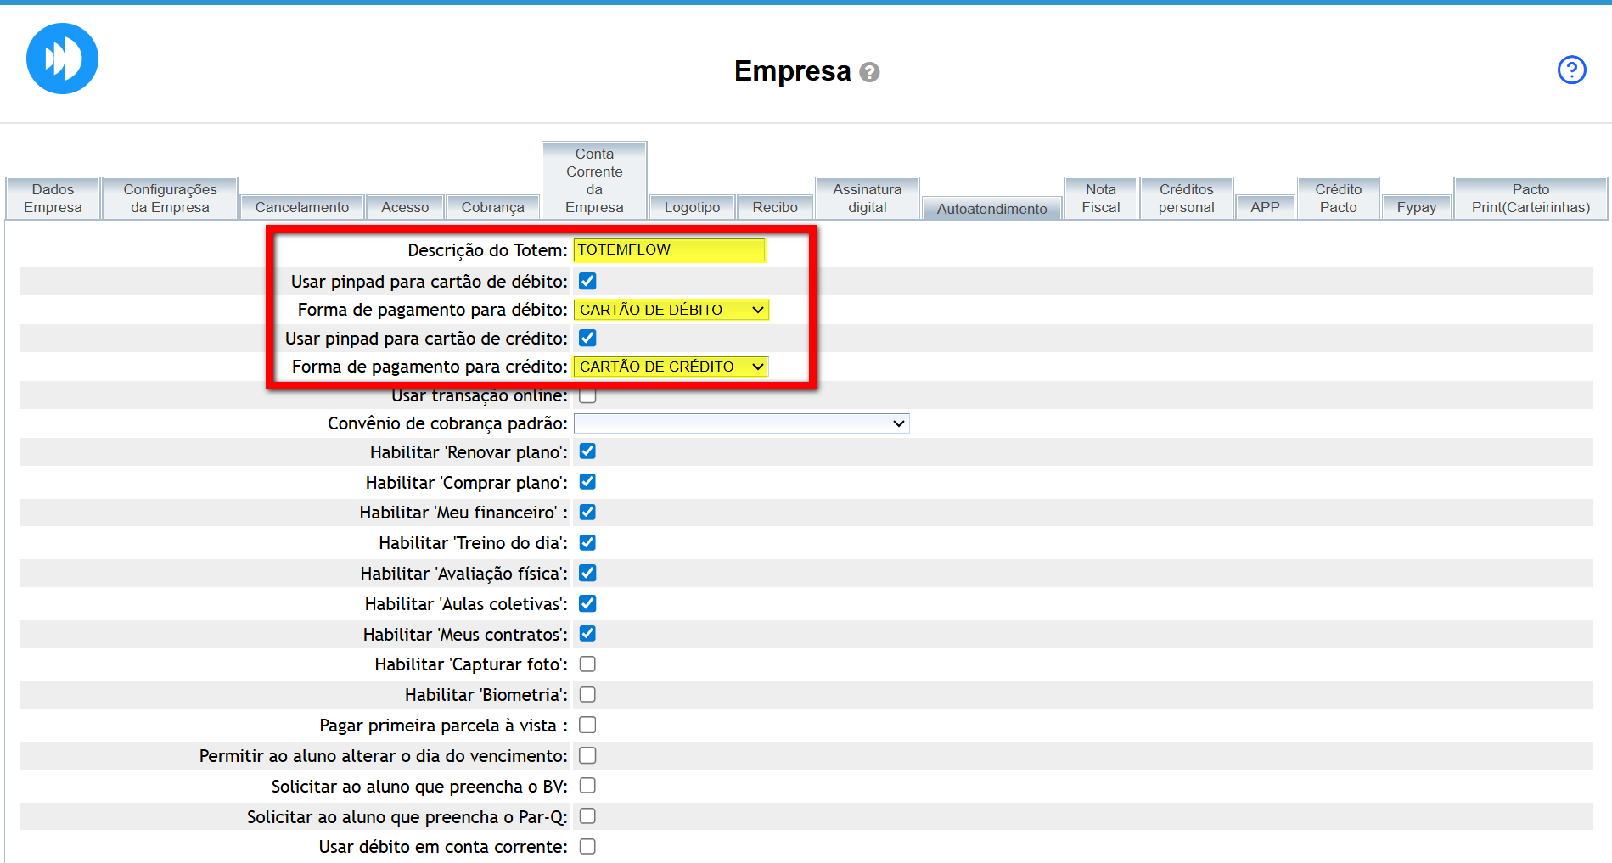
Task: Uncheck 'Usar pinpad para cartão de débito'
Action: tap(587, 281)
